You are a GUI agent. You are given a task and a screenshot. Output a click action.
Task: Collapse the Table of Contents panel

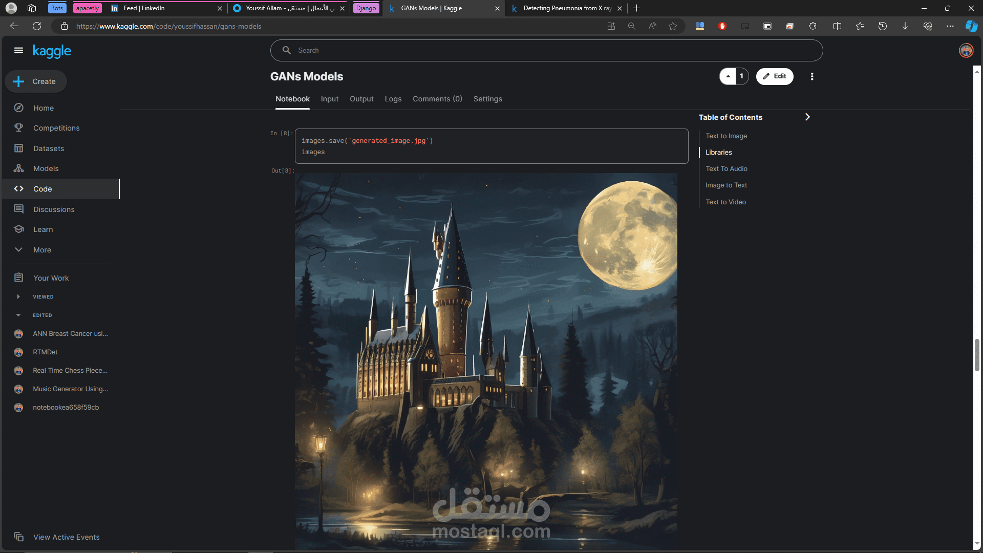(807, 117)
